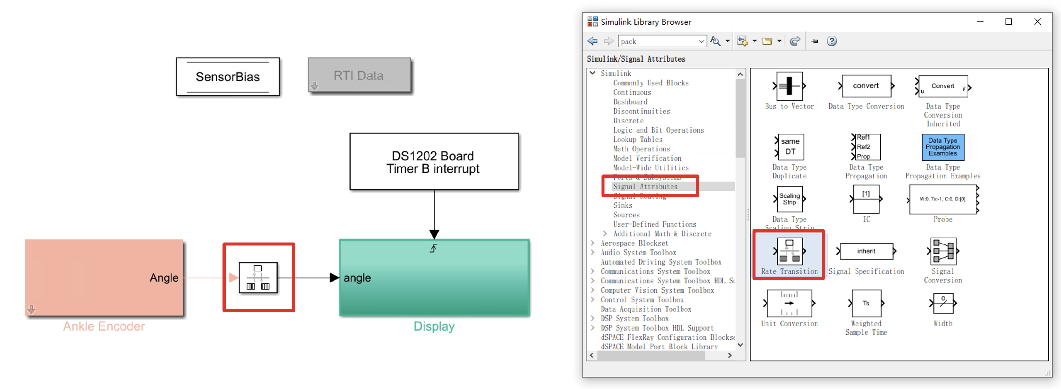Select the Sinks library
1061x389 pixels.
point(622,205)
